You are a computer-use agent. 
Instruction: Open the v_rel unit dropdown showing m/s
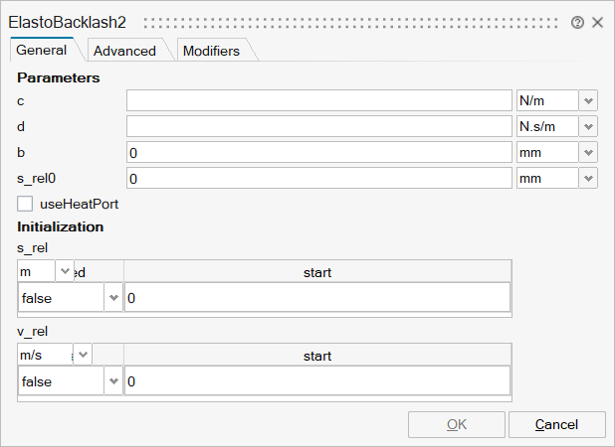click(x=83, y=355)
